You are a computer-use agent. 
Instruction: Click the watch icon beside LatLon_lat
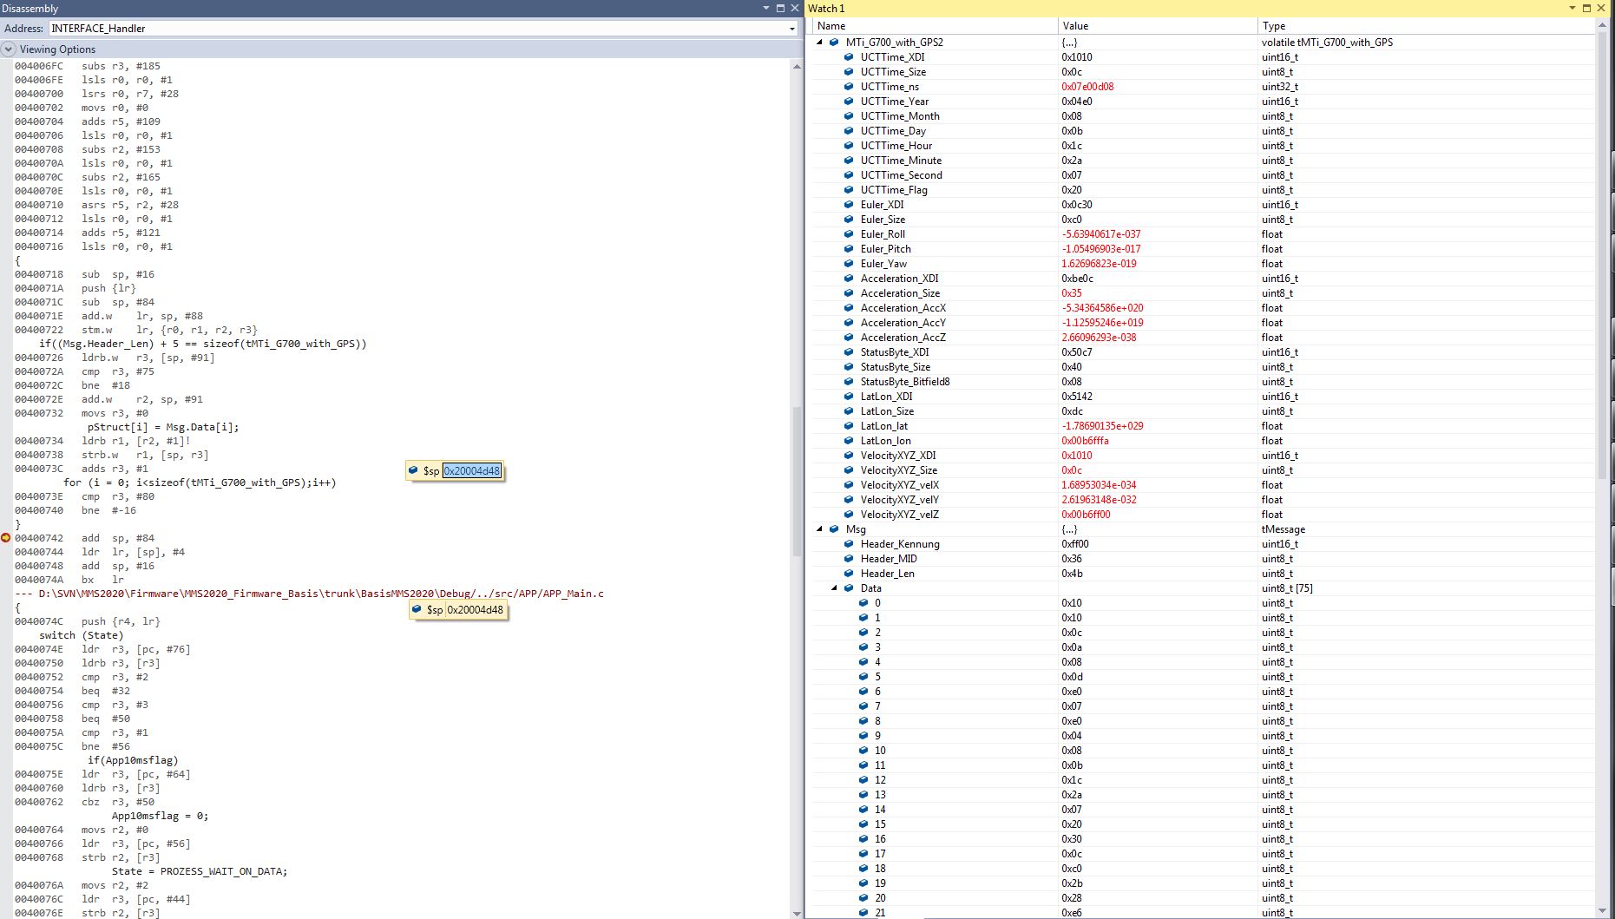849,426
